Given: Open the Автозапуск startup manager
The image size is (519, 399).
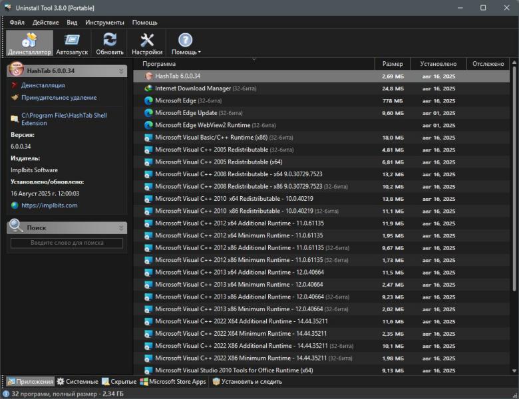Looking at the screenshot, I should click(x=72, y=44).
